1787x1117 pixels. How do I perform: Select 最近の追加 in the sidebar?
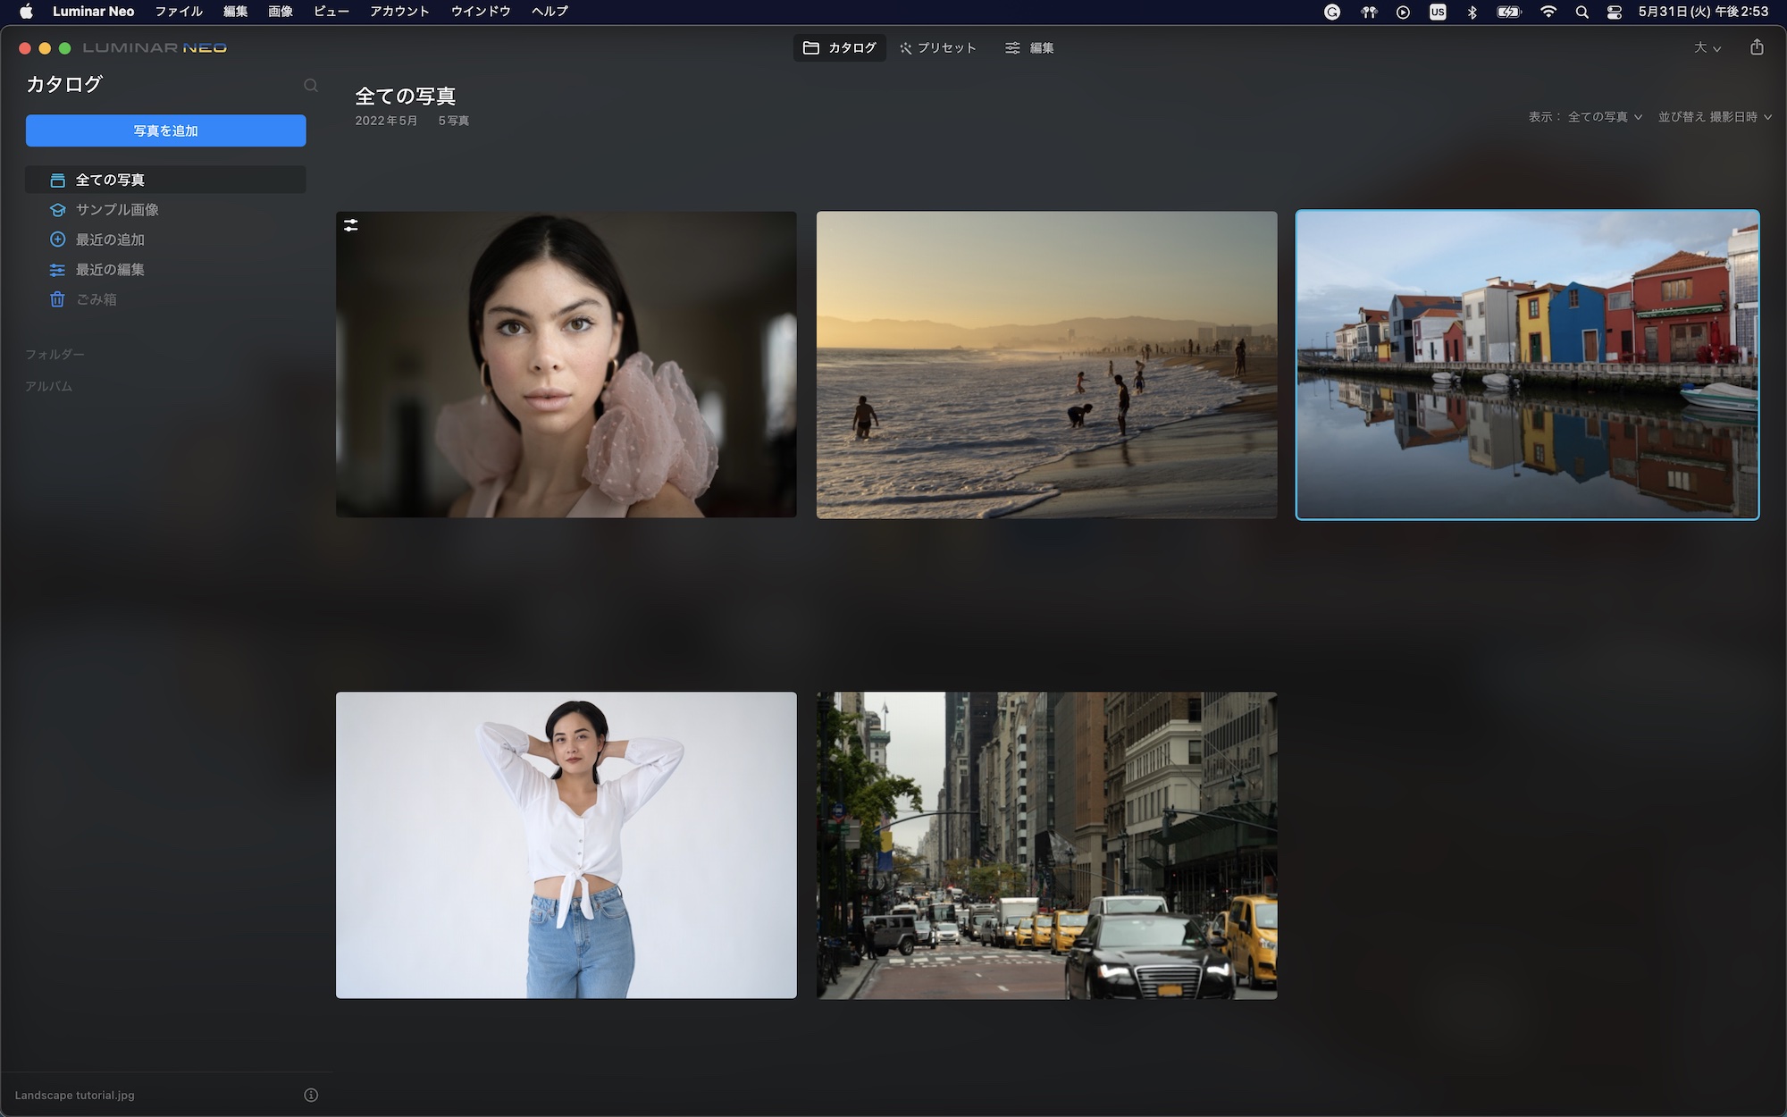(x=109, y=239)
